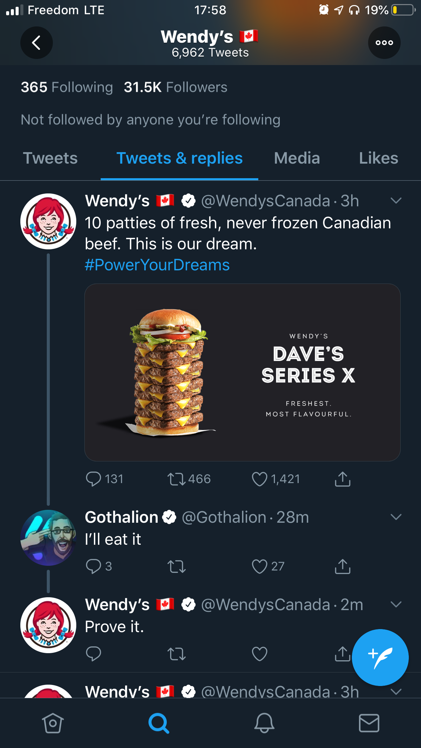Open the Messages envelope tab

click(369, 723)
